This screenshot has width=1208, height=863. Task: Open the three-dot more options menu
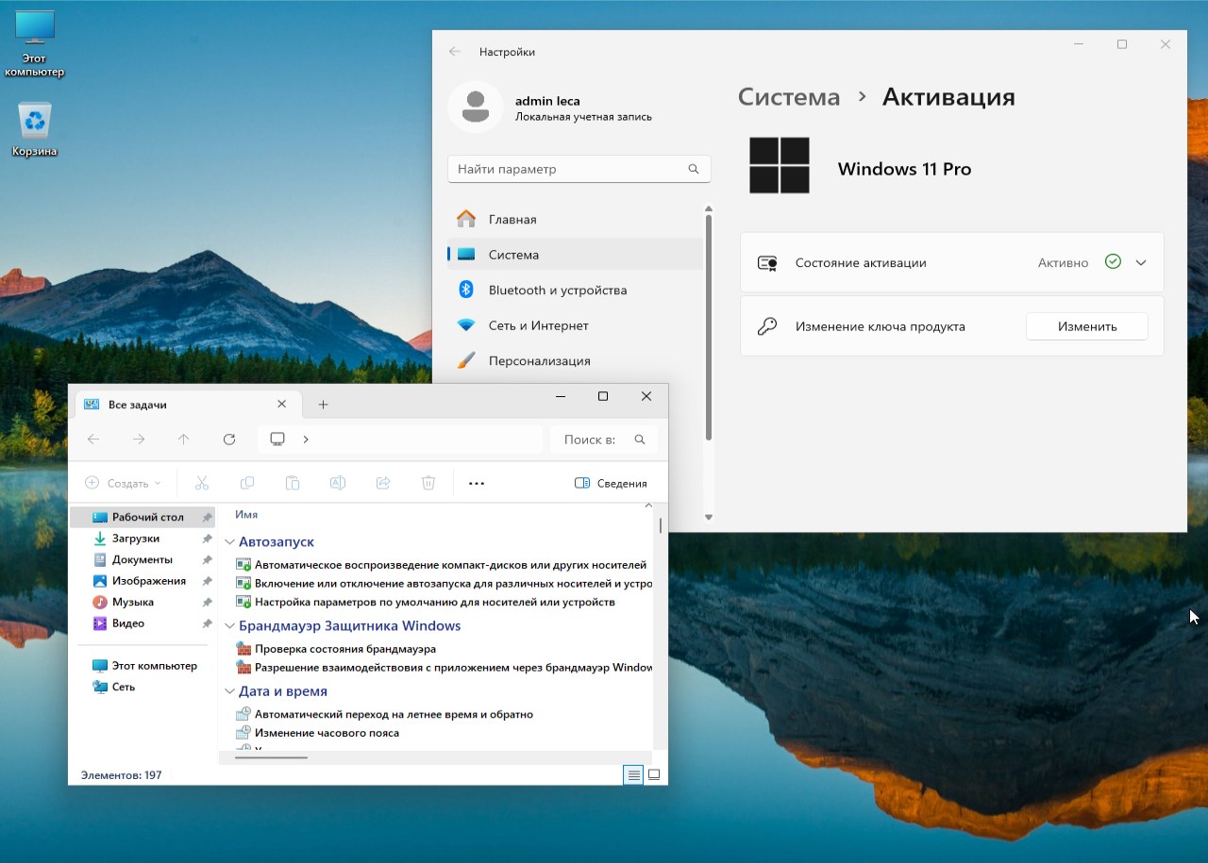pos(477,483)
